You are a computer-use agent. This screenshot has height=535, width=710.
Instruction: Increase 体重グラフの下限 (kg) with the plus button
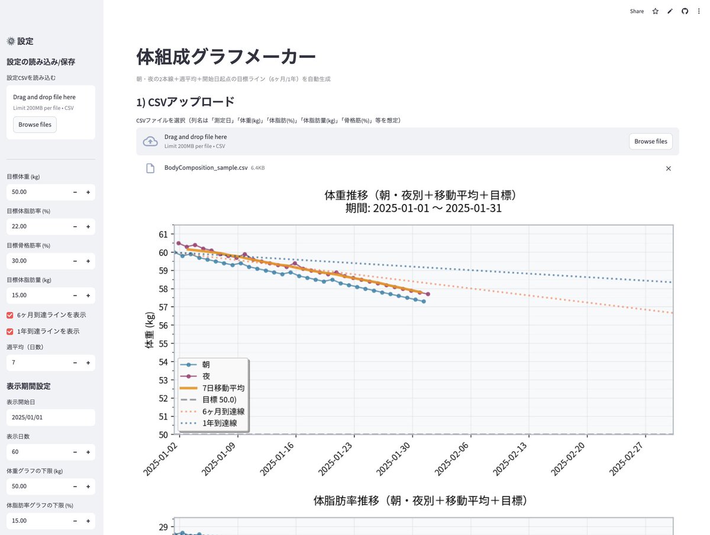click(88, 487)
